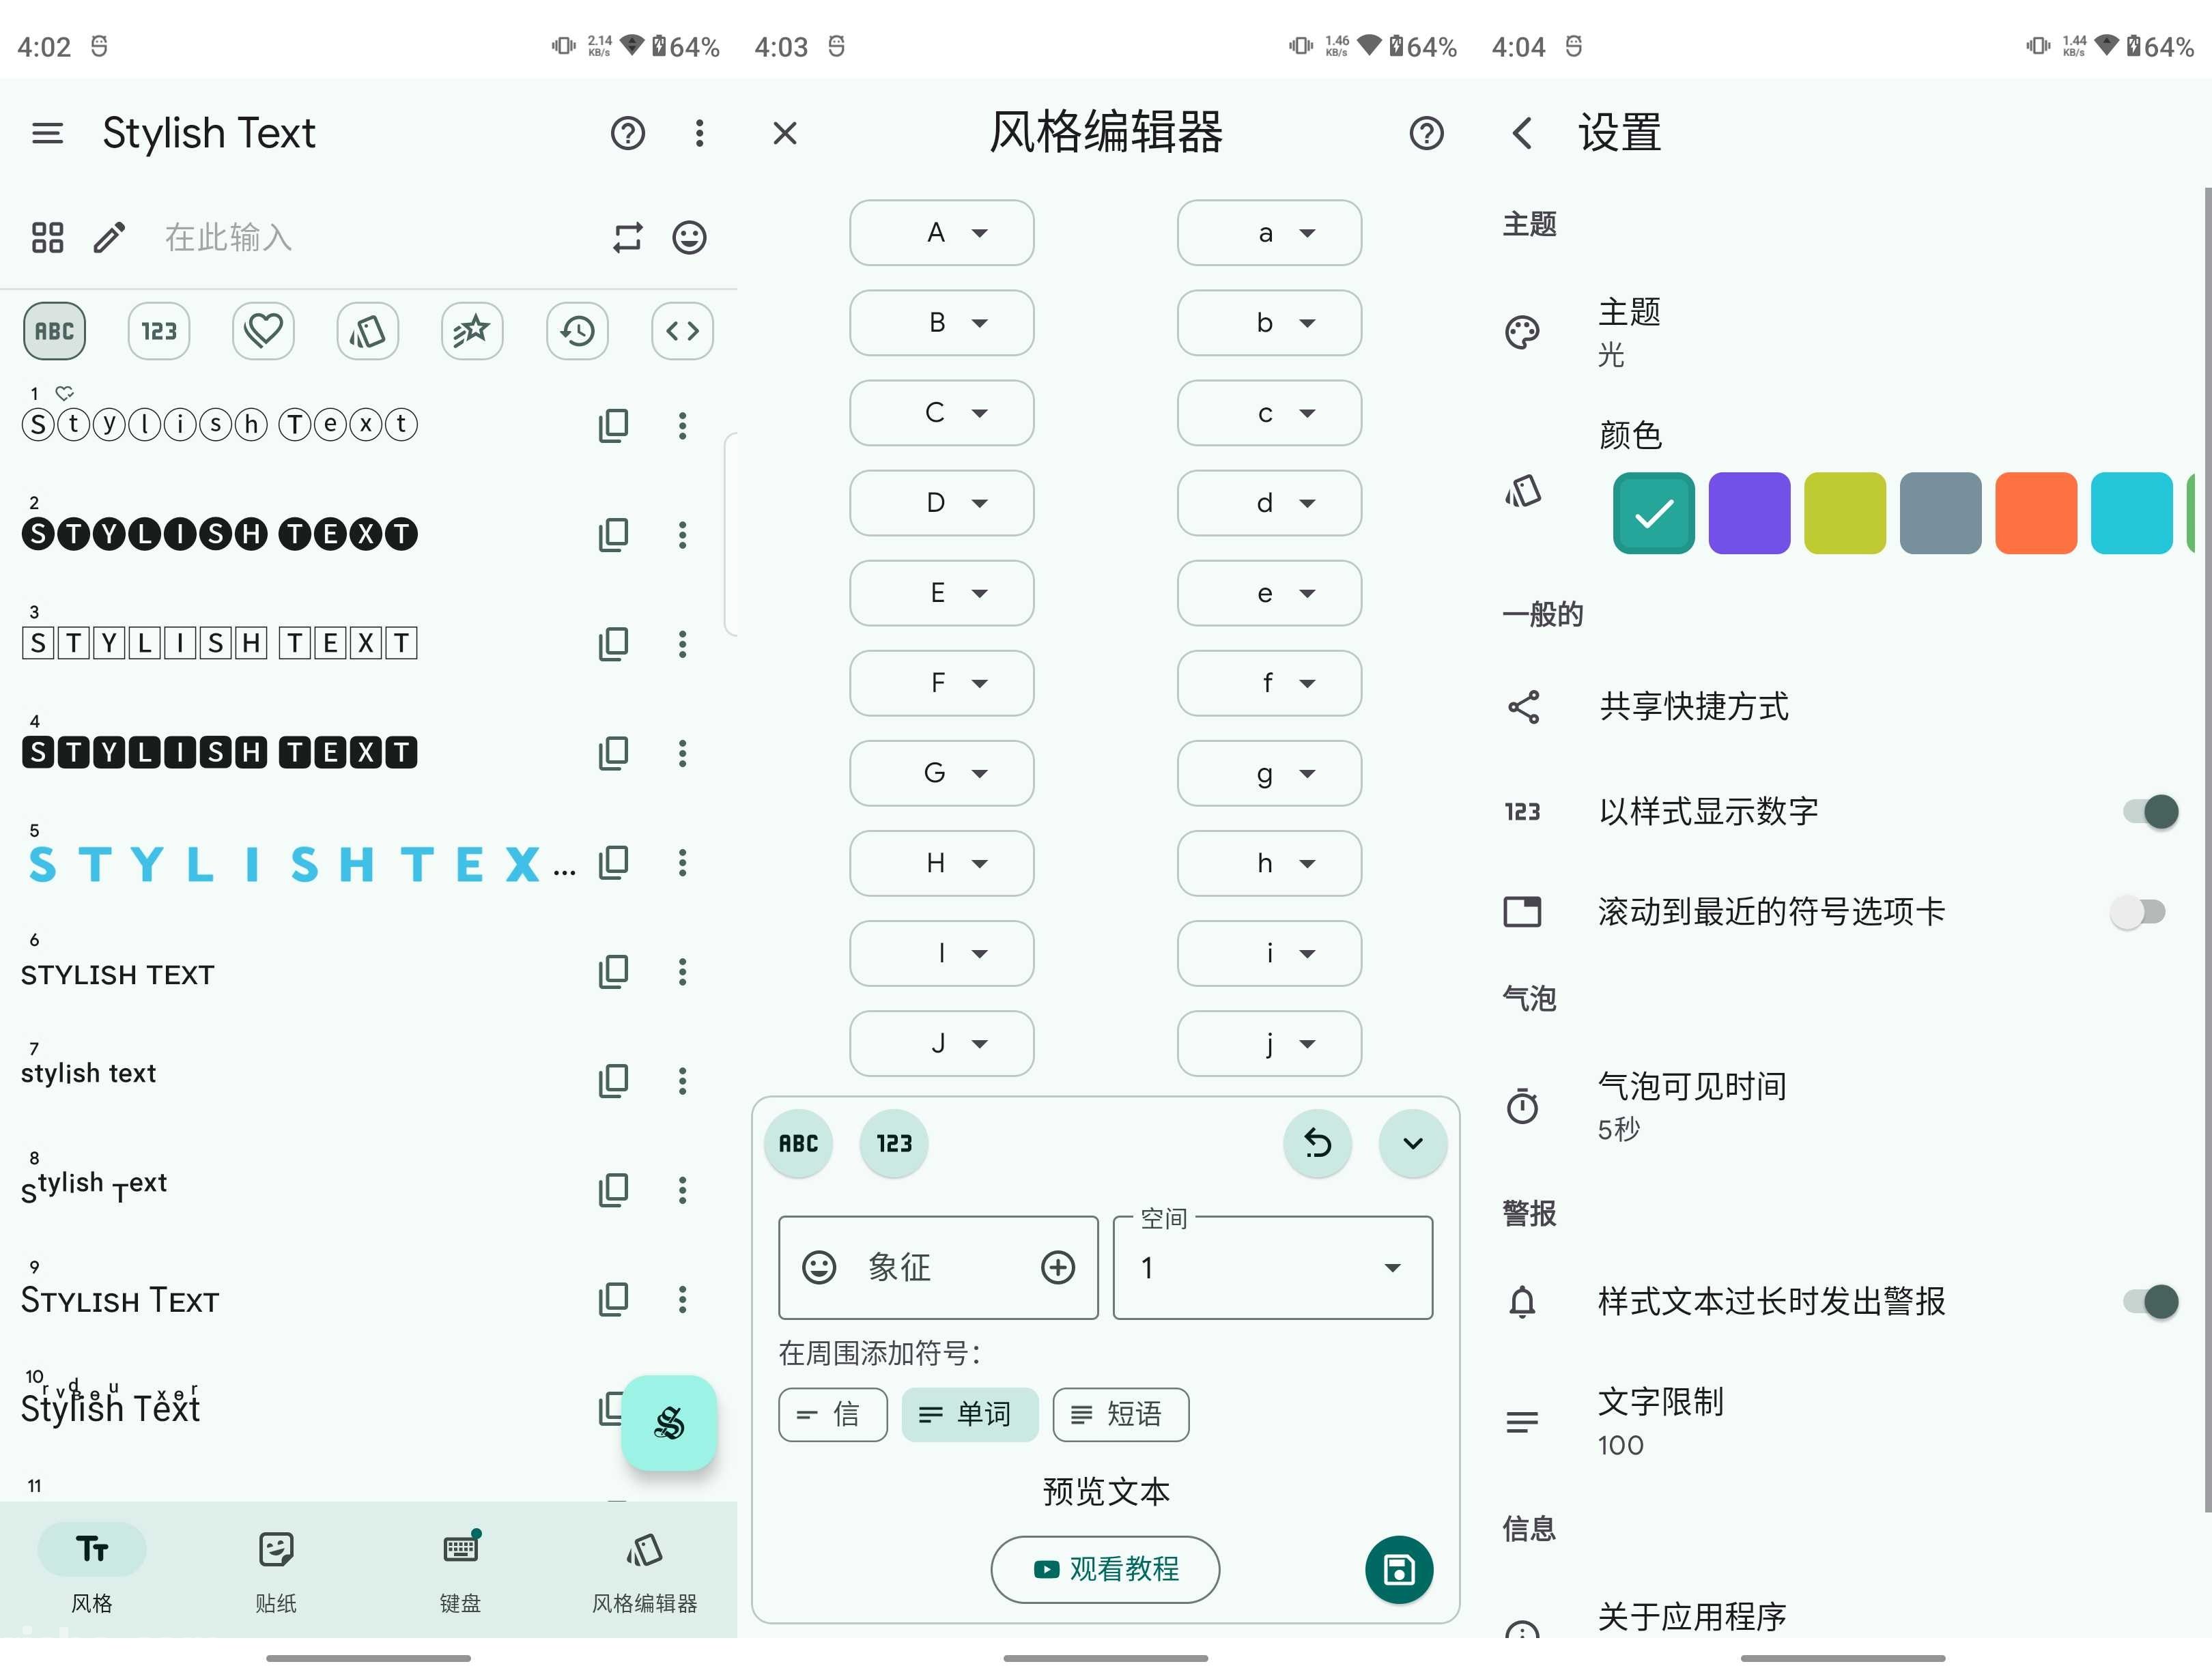Open 文字限制 100 setting

pyautogui.click(x=1842, y=1423)
